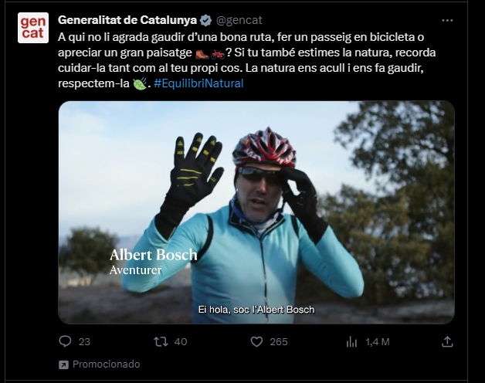Click the like count 265
This screenshot has height=383, width=485.
pyautogui.click(x=279, y=341)
